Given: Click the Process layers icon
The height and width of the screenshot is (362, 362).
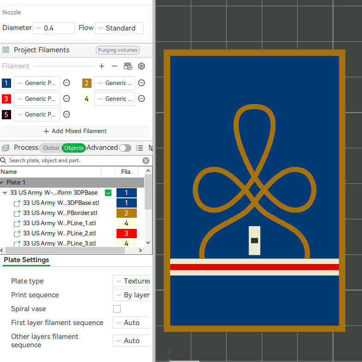Looking at the screenshot, I should [6, 148].
